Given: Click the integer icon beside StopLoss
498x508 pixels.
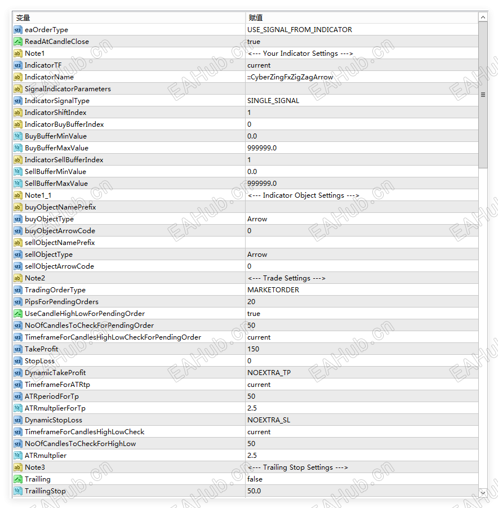Looking at the screenshot, I should coord(18,361).
